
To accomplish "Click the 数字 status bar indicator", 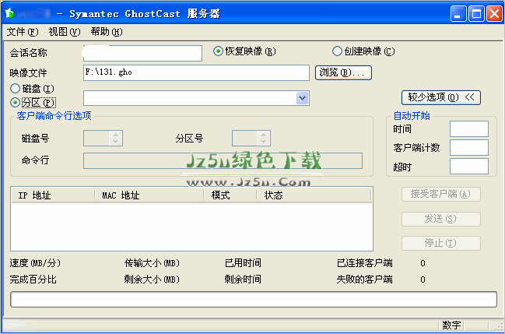I will (451, 325).
